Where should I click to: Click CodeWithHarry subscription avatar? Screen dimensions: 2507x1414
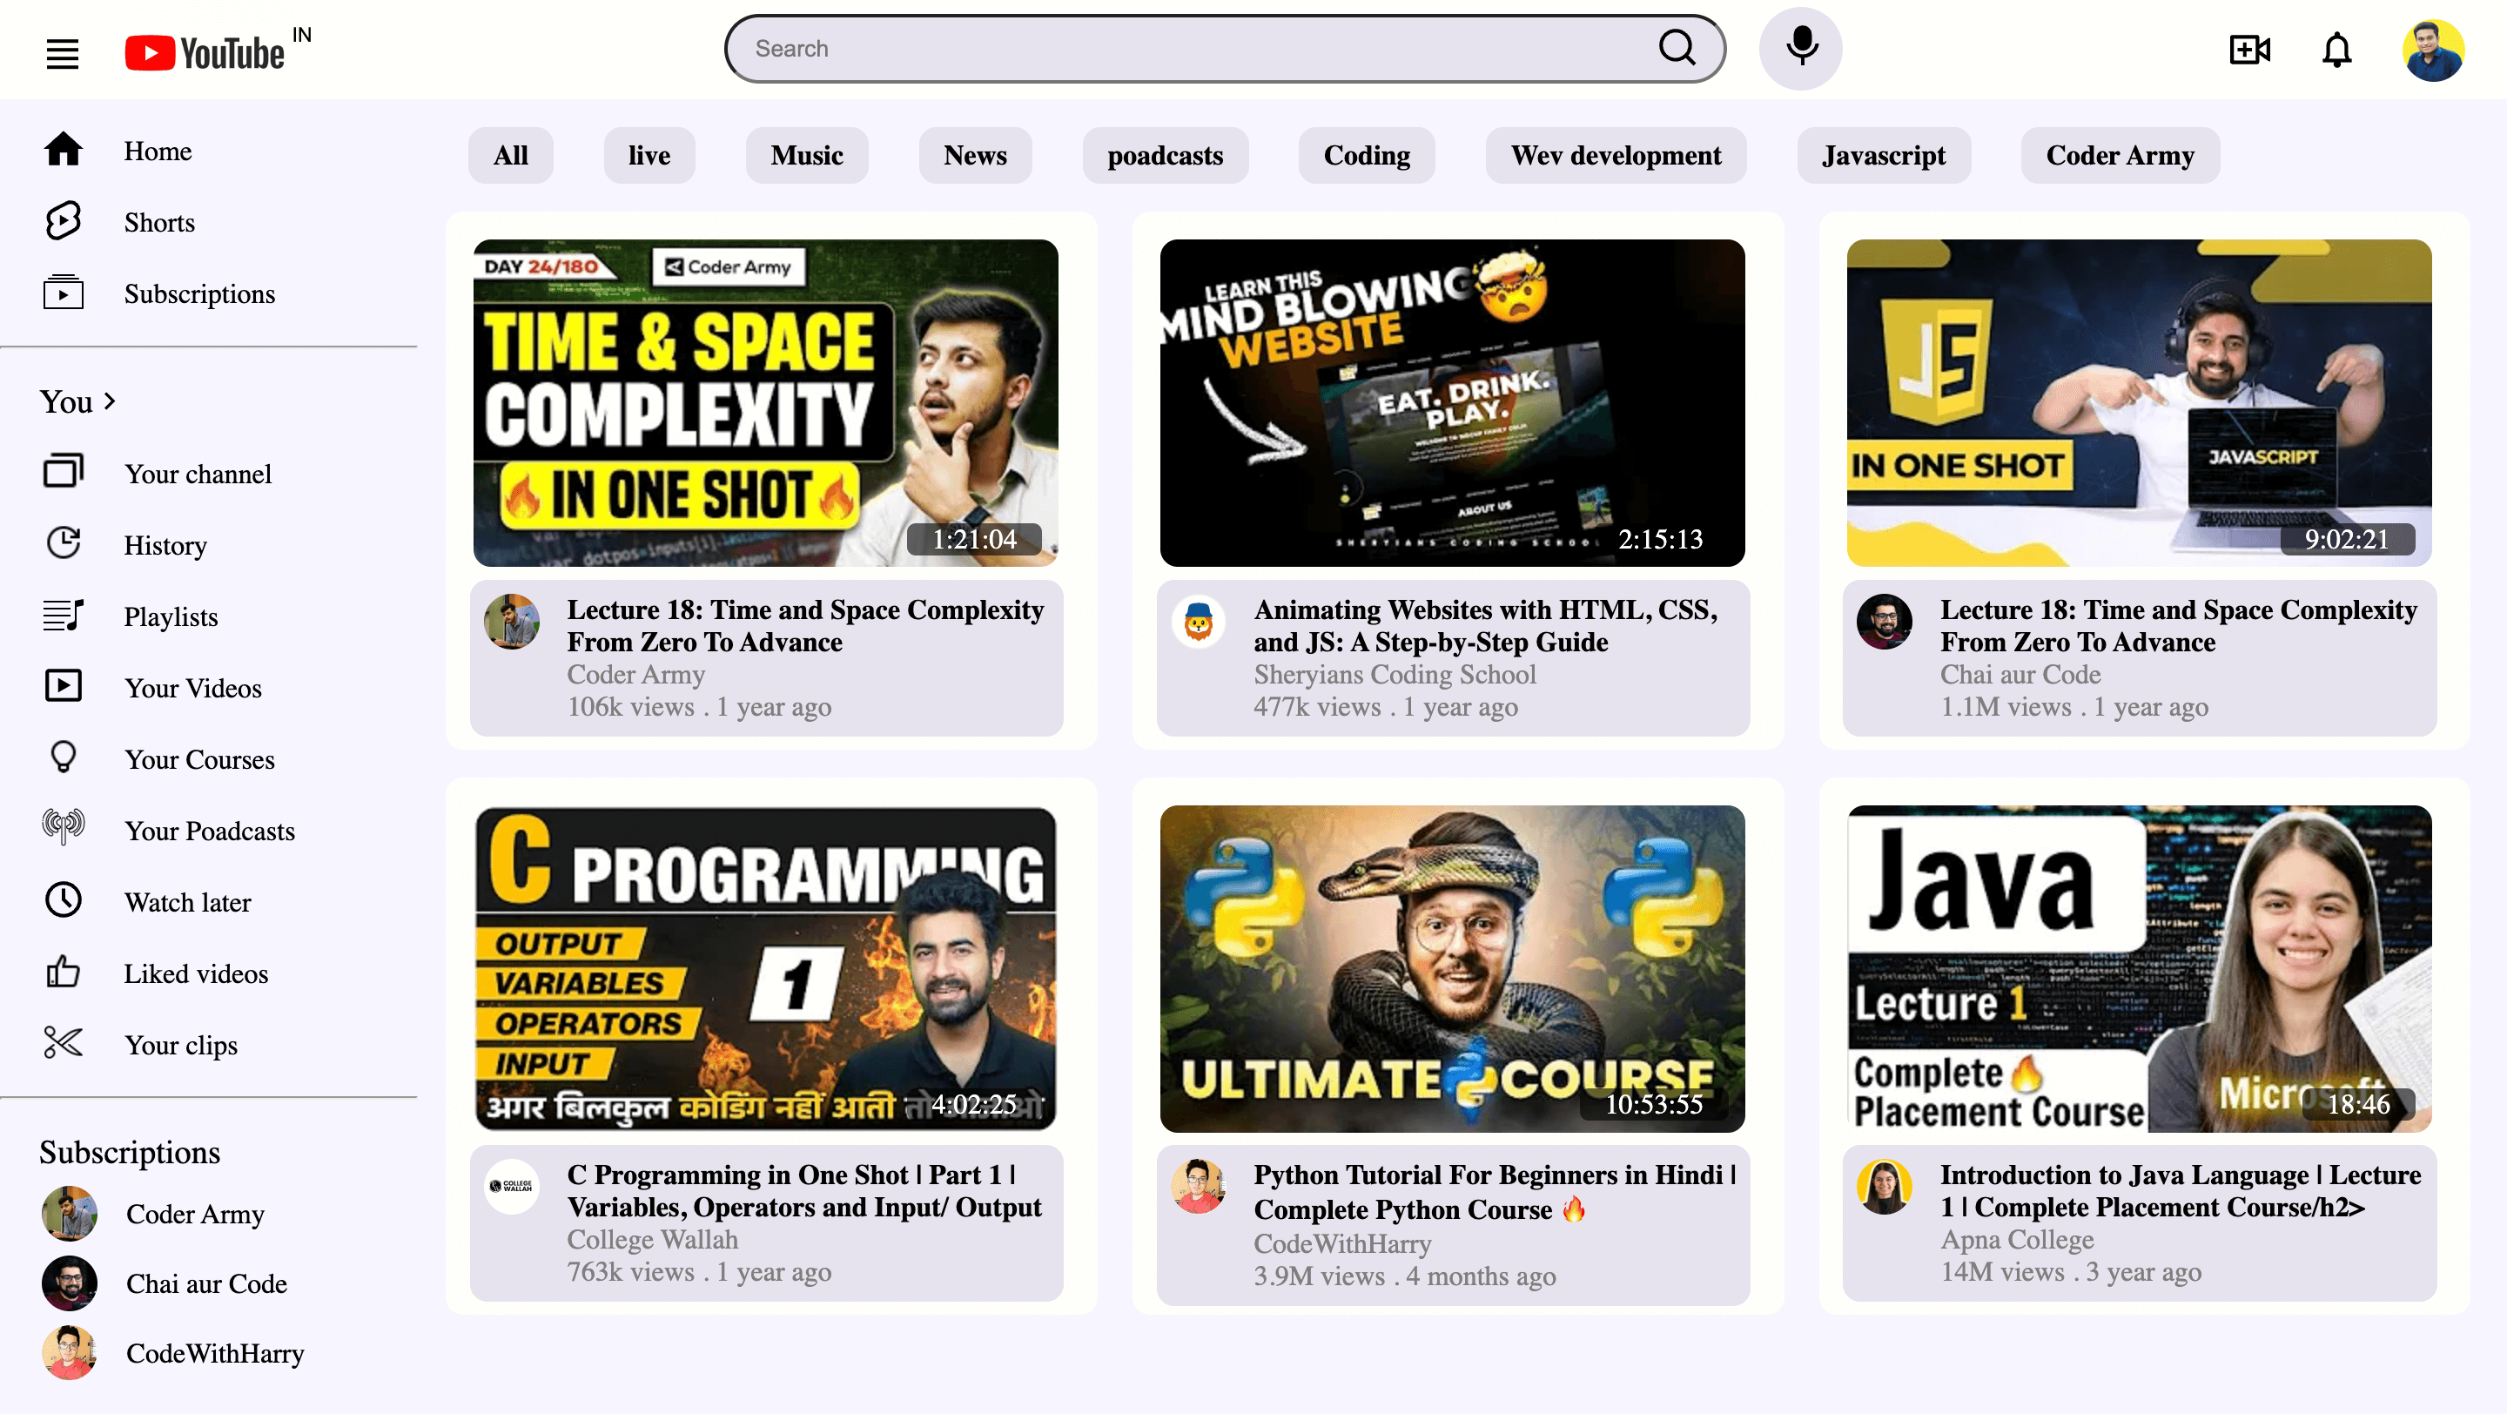tap(69, 1353)
